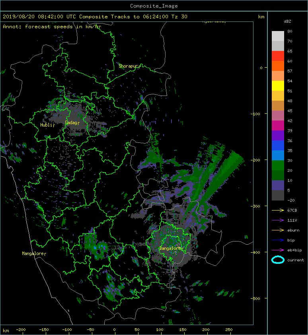Pick the mauve 45–42 dBZ swatch
The width and height of the screenshot is (308, 335).
tap(278, 116)
